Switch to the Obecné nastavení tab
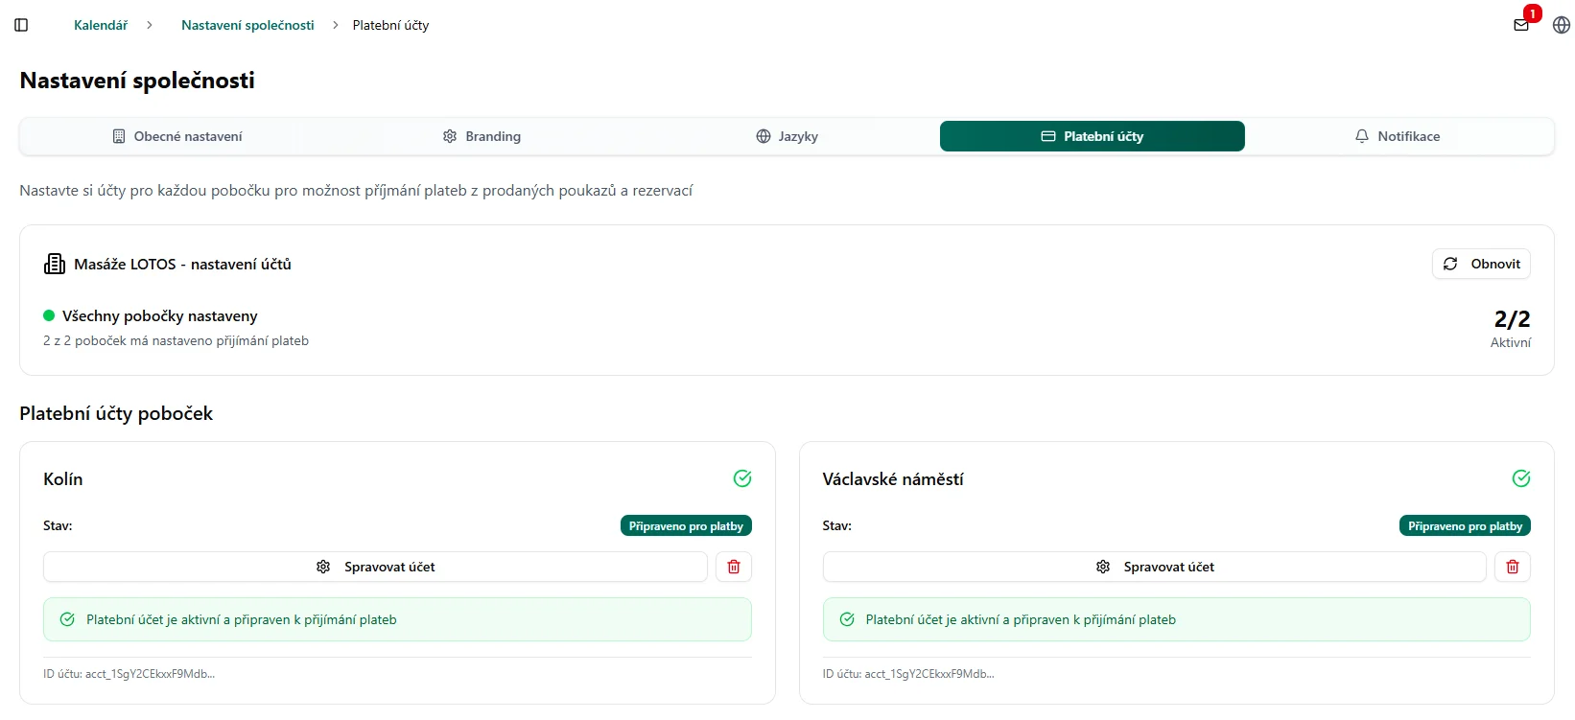Screen dimensions: 1575x720 (177, 136)
